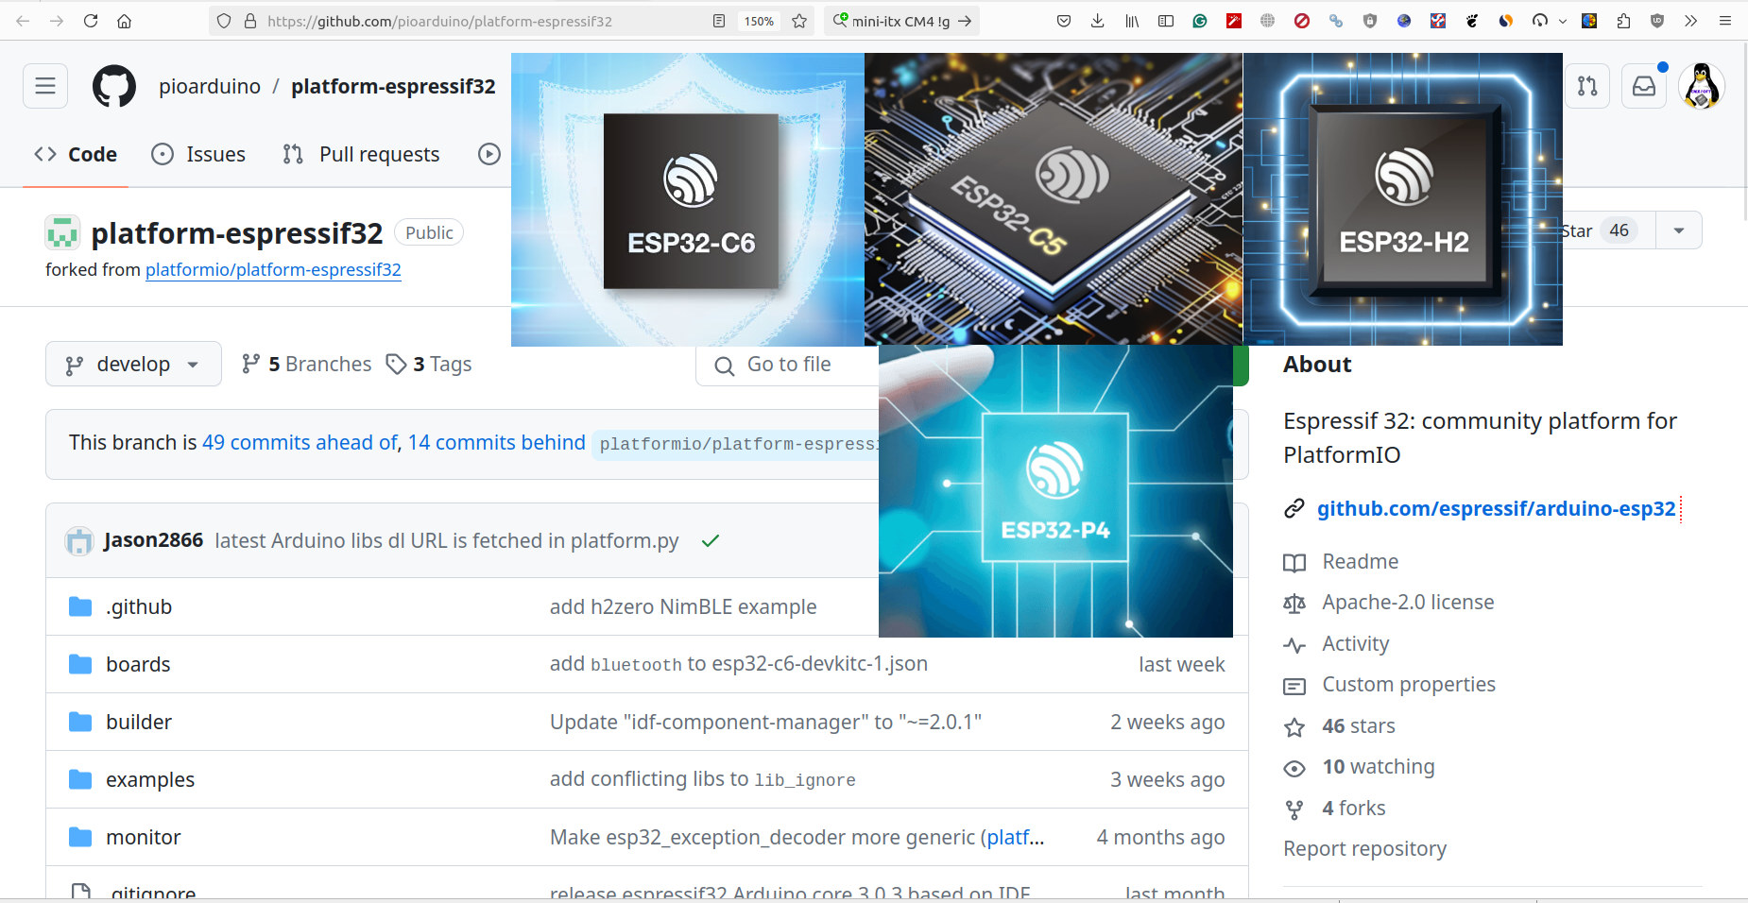Open the Pocket save icon in toolbar
The height and width of the screenshot is (903, 1748).
point(1064,21)
